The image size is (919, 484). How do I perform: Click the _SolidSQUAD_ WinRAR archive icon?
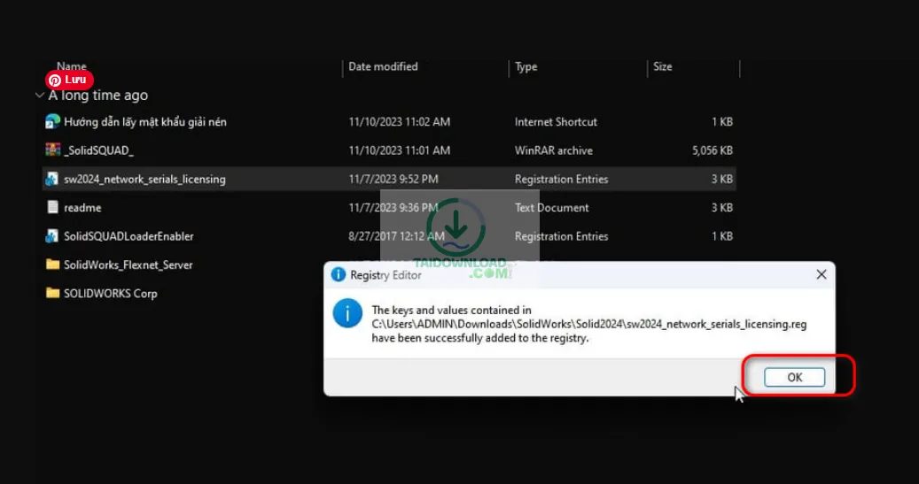point(52,150)
